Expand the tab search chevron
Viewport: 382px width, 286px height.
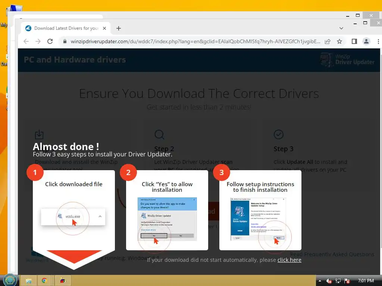(x=341, y=28)
